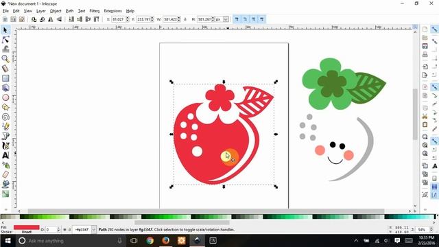Select the Rectangle tool
The image size is (439, 247).
coord(5,78)
